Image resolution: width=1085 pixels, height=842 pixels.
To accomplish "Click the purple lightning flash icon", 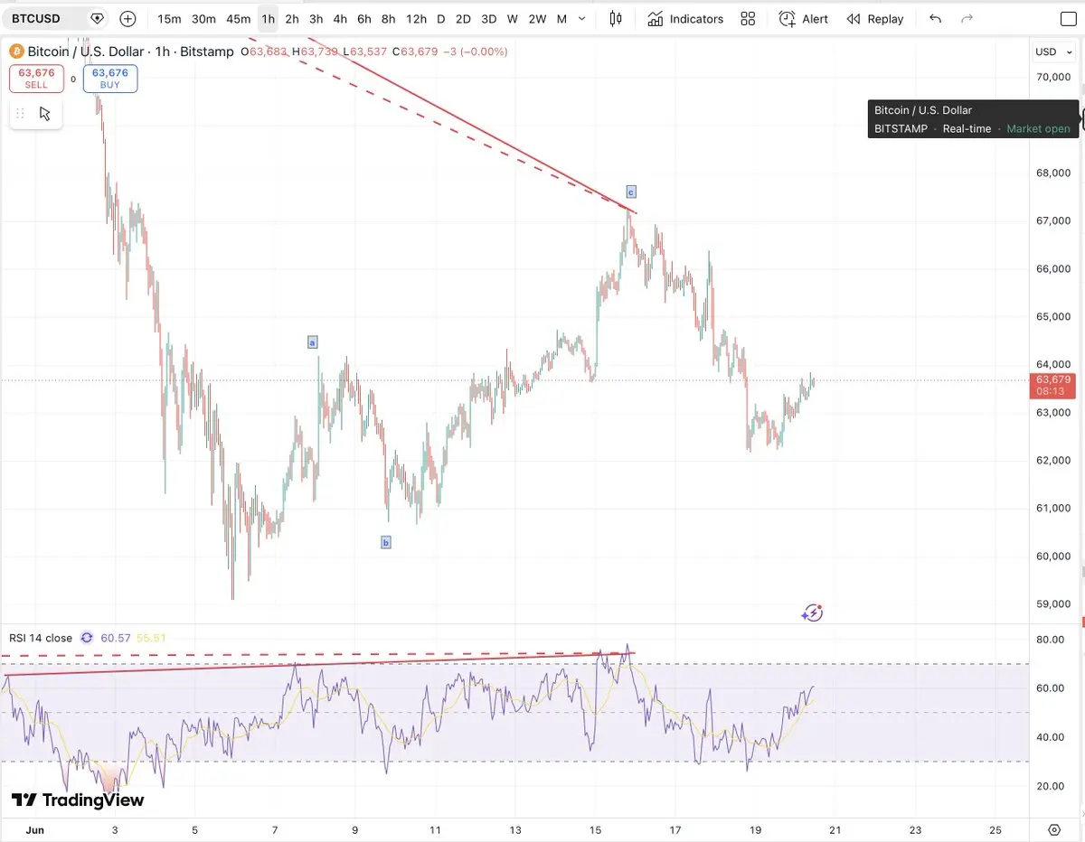I will pyautogui.click(x=812, y=613).
